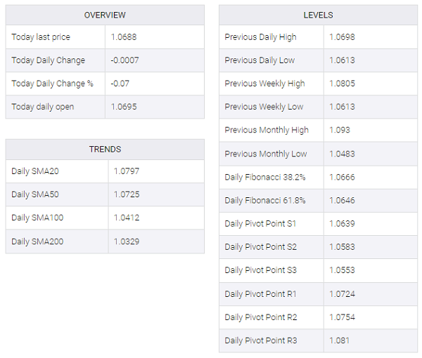Select the Today daily open value 1.0695
The height and width of the screenshot is (358, 422).
point(124,107)
